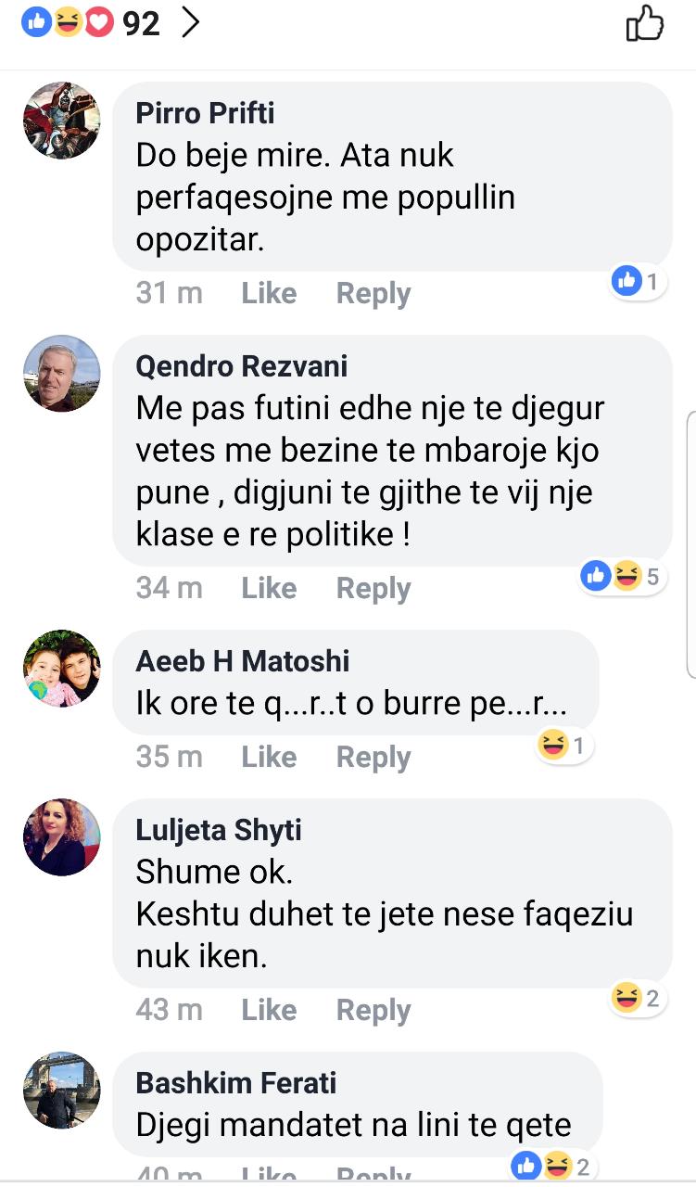This screenshot has width=696, height=1187.
Task: View the 2 haha reactions on Luljeta Shyti's comment
Action: coord(637,998)
